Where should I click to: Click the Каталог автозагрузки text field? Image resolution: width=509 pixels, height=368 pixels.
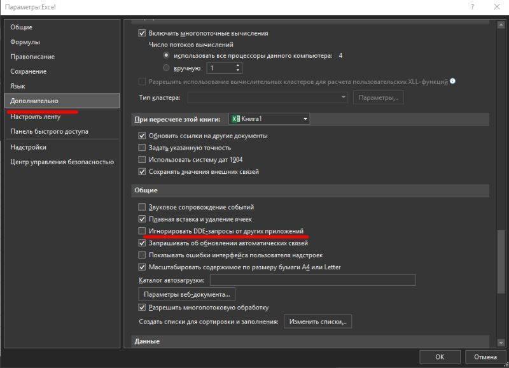pos(312,280)
